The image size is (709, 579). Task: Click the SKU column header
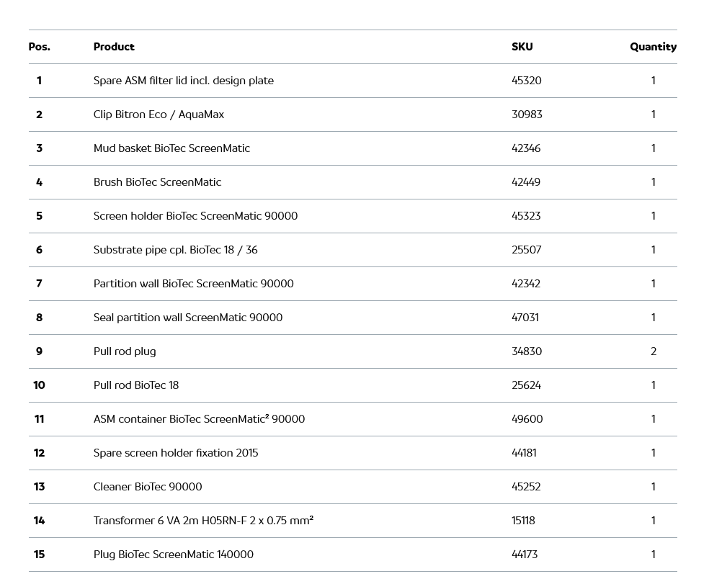[522, 47]
